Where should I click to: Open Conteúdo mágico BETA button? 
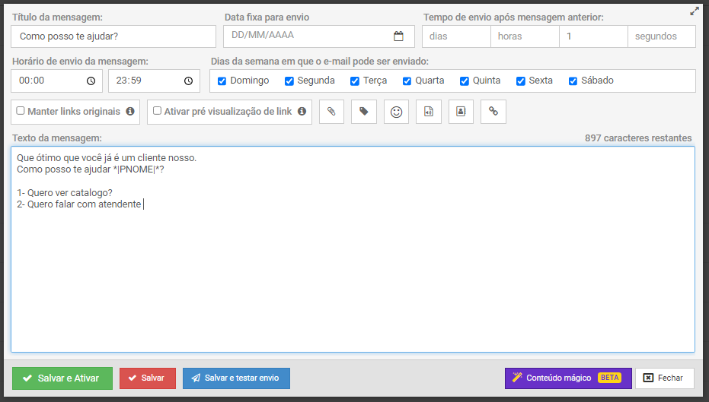coord(568,378)
